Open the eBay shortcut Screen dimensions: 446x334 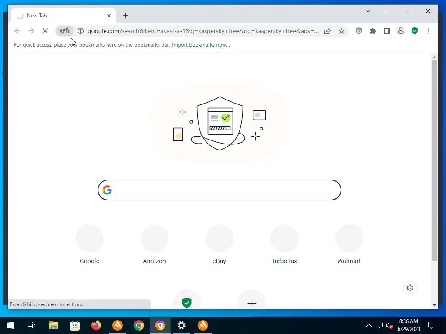point(220,245)
